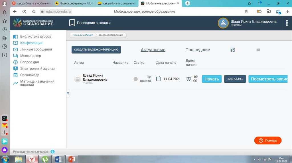Collapse the sidebar with double chevron
292x163 pixels.
tap(68, 93)
